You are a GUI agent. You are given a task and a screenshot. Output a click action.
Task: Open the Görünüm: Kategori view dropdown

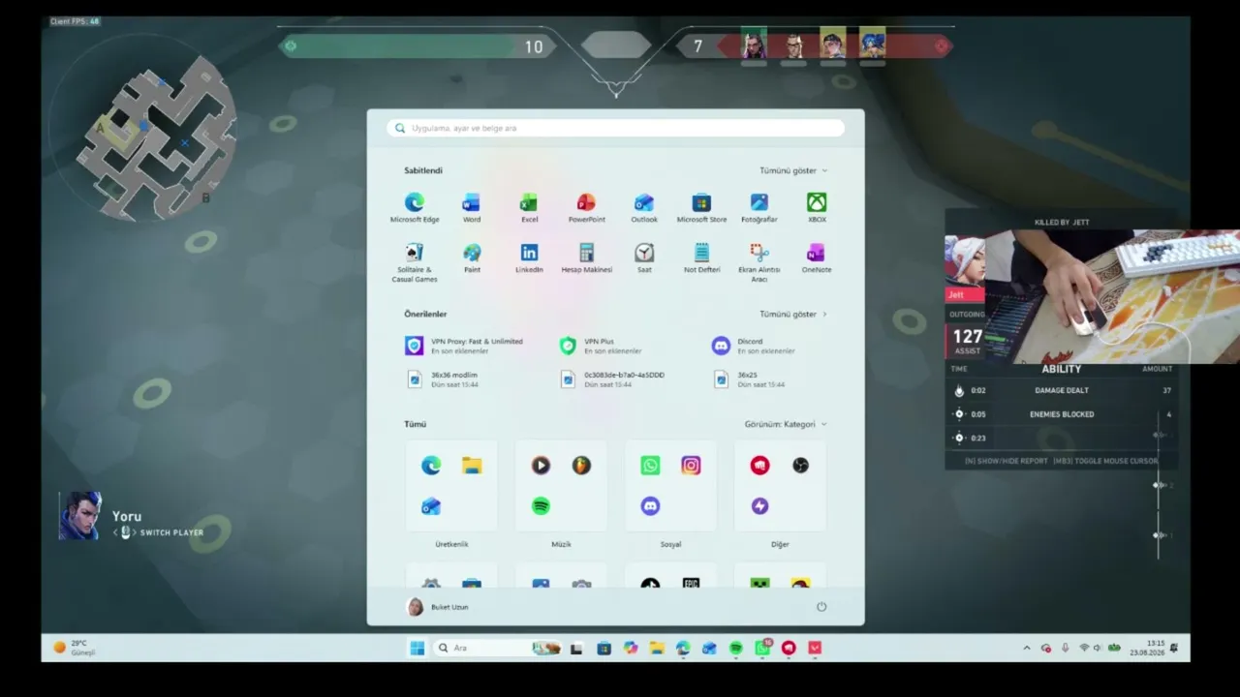[786, 424]
